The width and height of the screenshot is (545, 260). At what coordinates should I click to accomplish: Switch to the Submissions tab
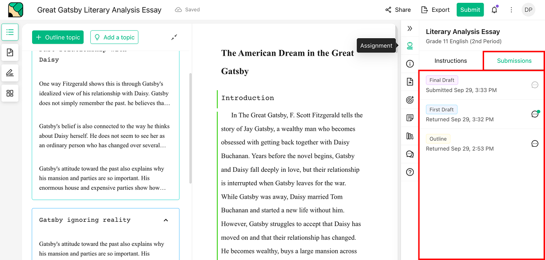(514, 61)
